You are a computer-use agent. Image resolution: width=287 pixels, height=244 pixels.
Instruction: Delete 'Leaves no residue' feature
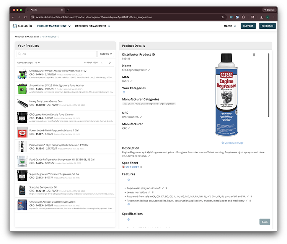[153, 192]
